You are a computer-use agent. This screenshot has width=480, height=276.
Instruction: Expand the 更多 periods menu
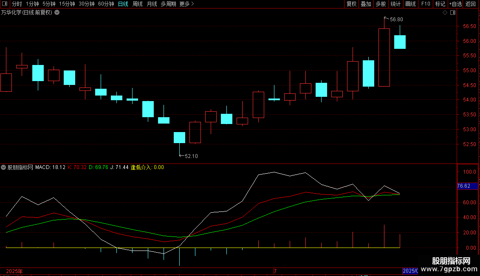(186, 4)
